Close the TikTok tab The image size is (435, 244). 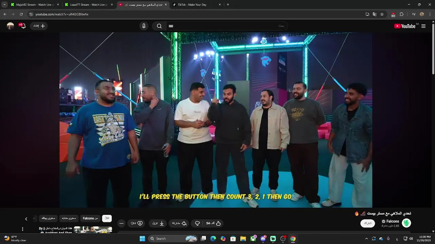coord(220,5)
